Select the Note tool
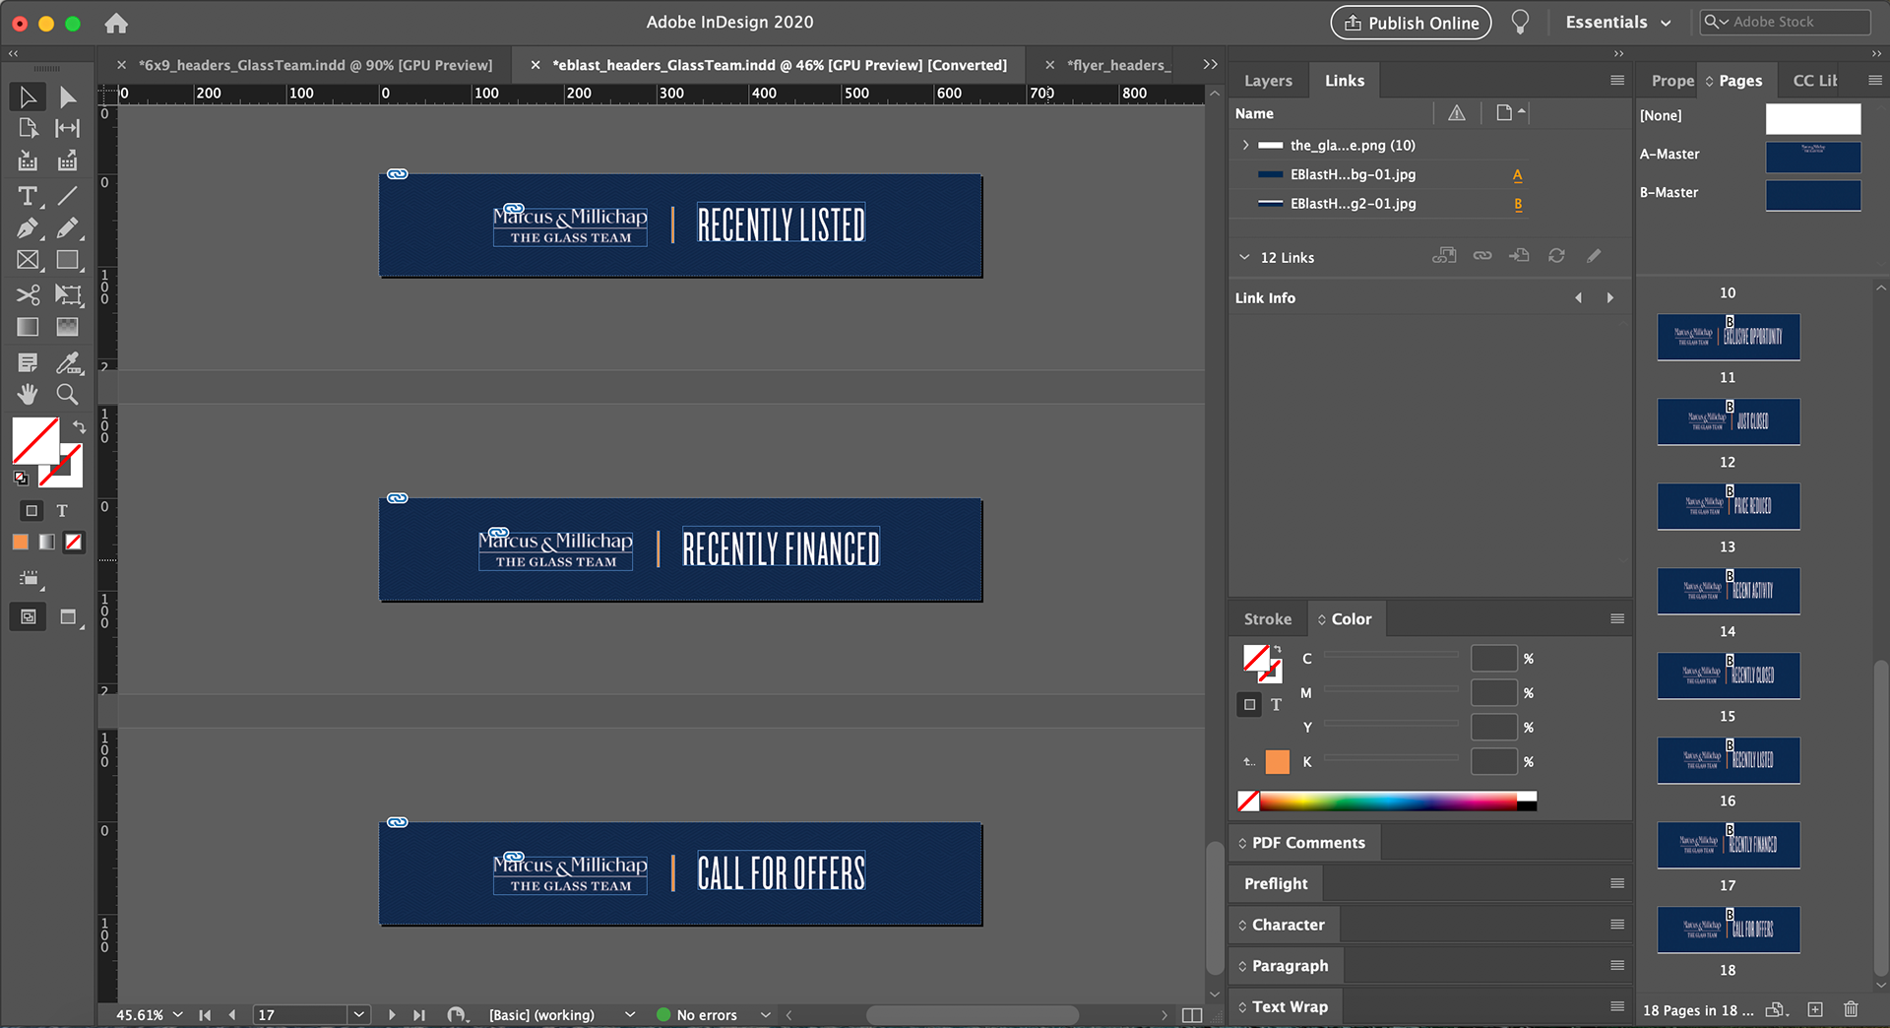Viewport: 1890px width, 1028px height. coord(28,362)
